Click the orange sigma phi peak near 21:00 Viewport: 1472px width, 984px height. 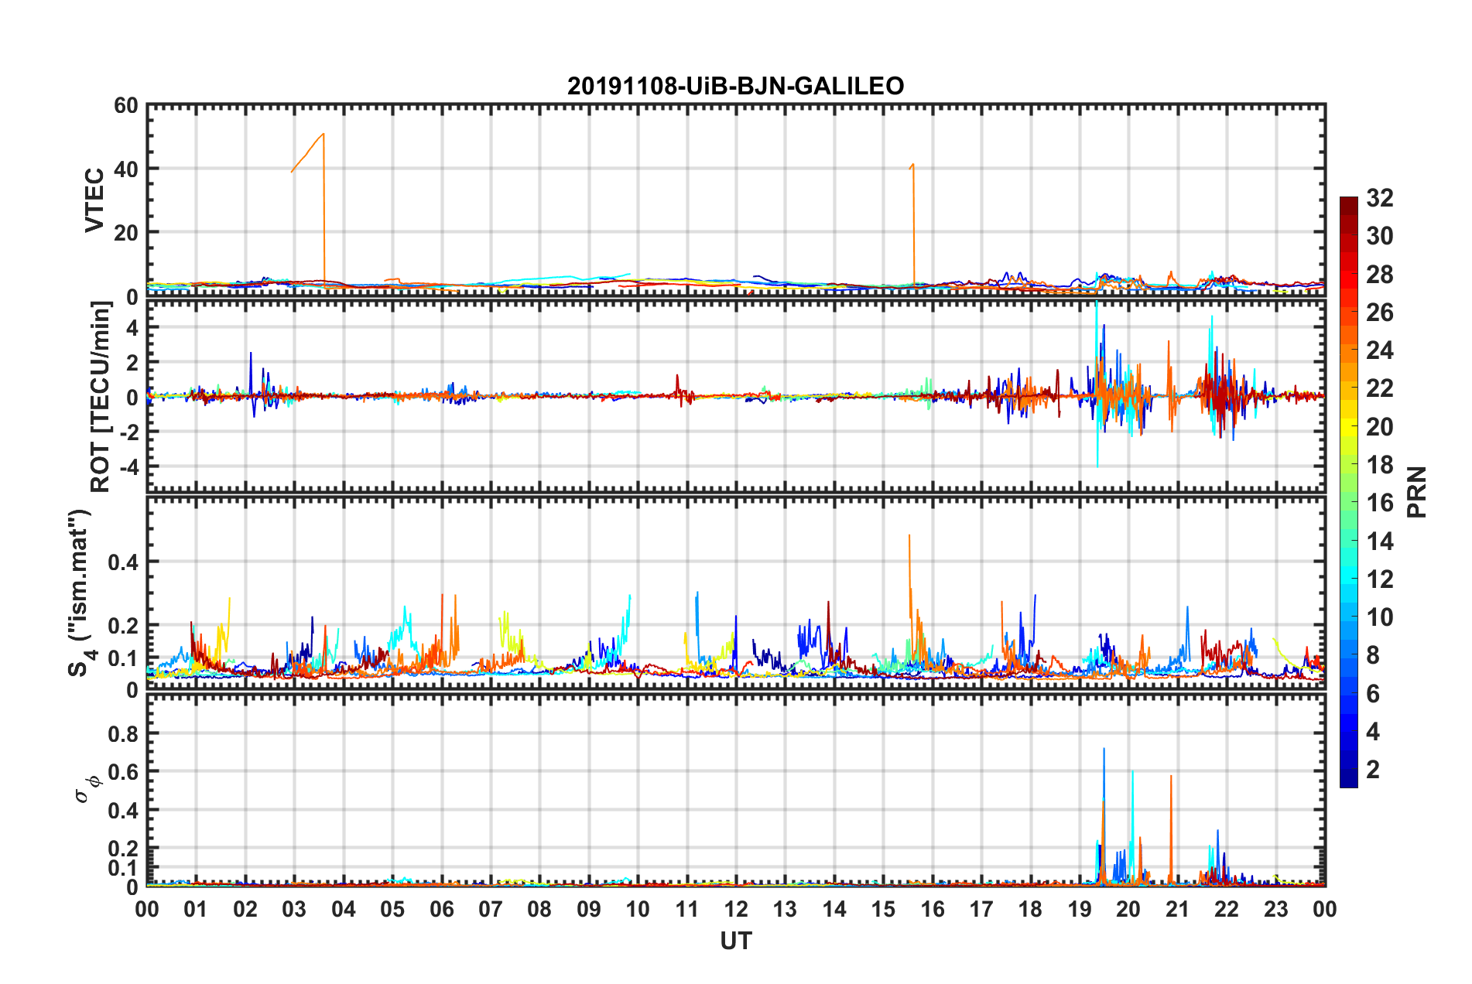1171,776
